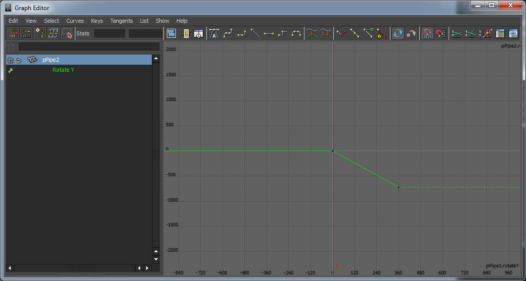Click the Lock Tangent Length icon
Screen dimensions: 526x281
pyautogui.click(x=382, y=34)
